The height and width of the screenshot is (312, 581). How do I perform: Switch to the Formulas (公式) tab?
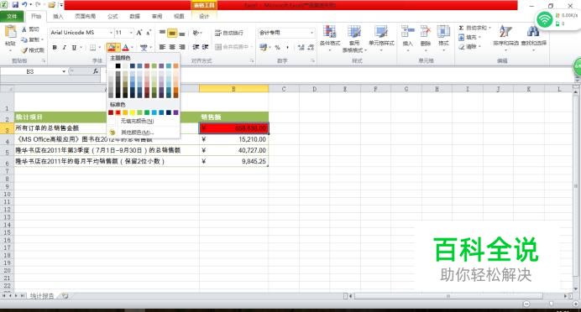click(113, 16)
